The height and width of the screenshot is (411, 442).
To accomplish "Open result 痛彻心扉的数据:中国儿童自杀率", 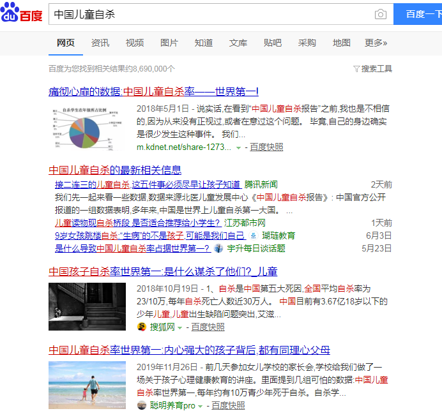I will 153,91.
